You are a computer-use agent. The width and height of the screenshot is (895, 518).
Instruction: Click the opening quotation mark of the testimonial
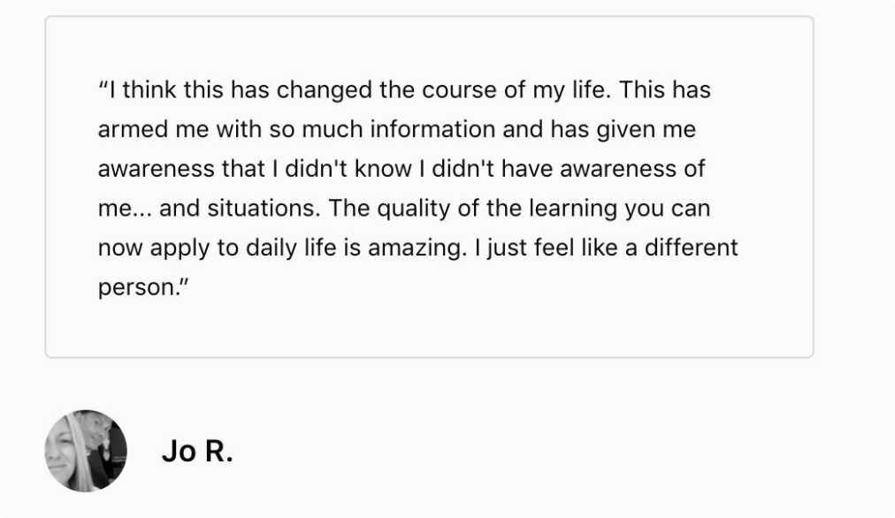[x=103, y=89]
